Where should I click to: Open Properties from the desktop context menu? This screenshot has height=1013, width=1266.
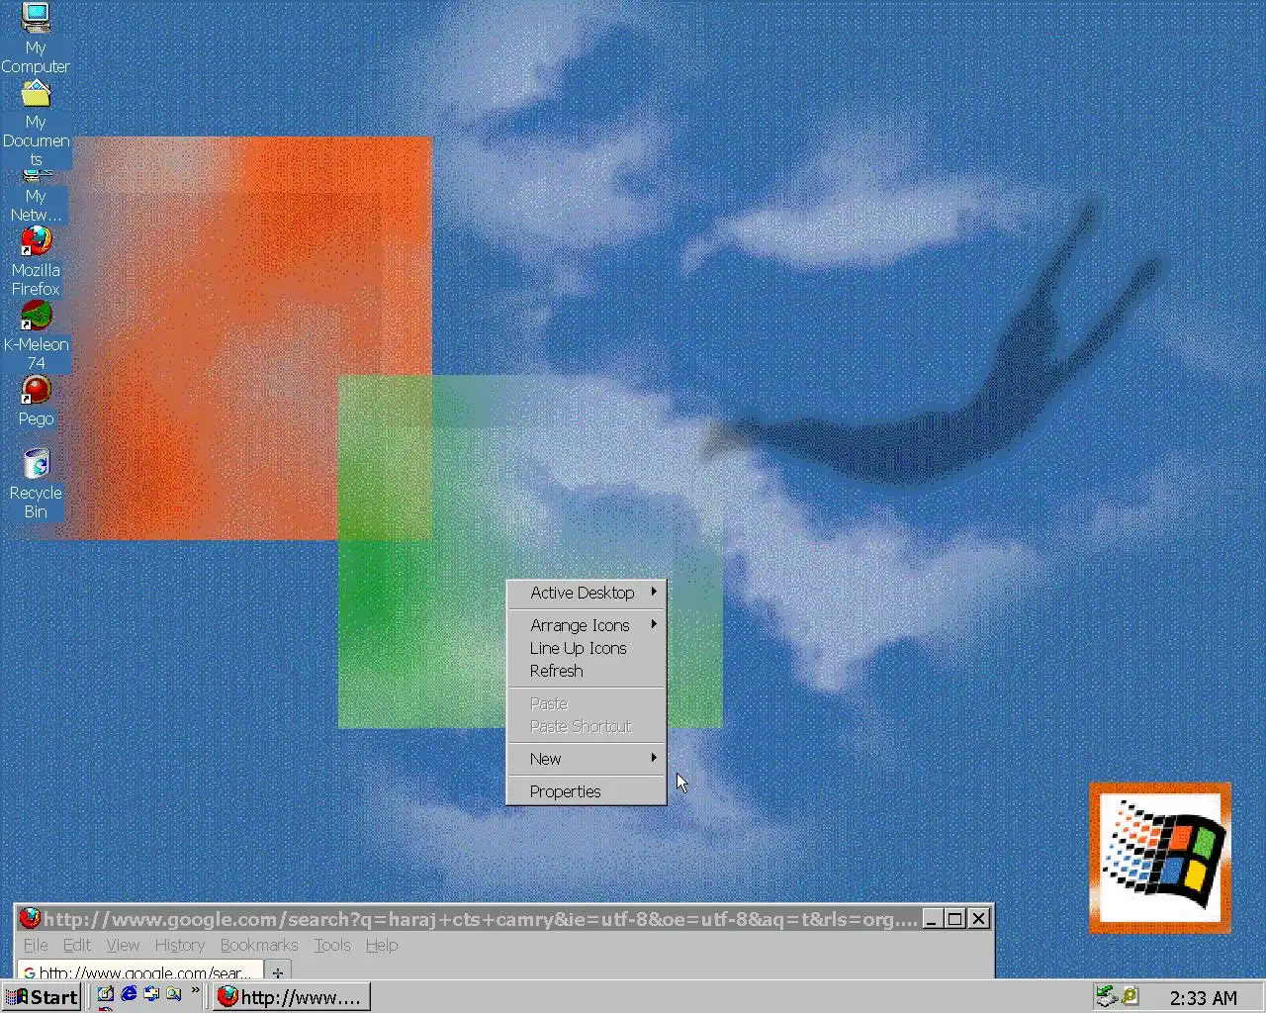[x=587, y=791]
